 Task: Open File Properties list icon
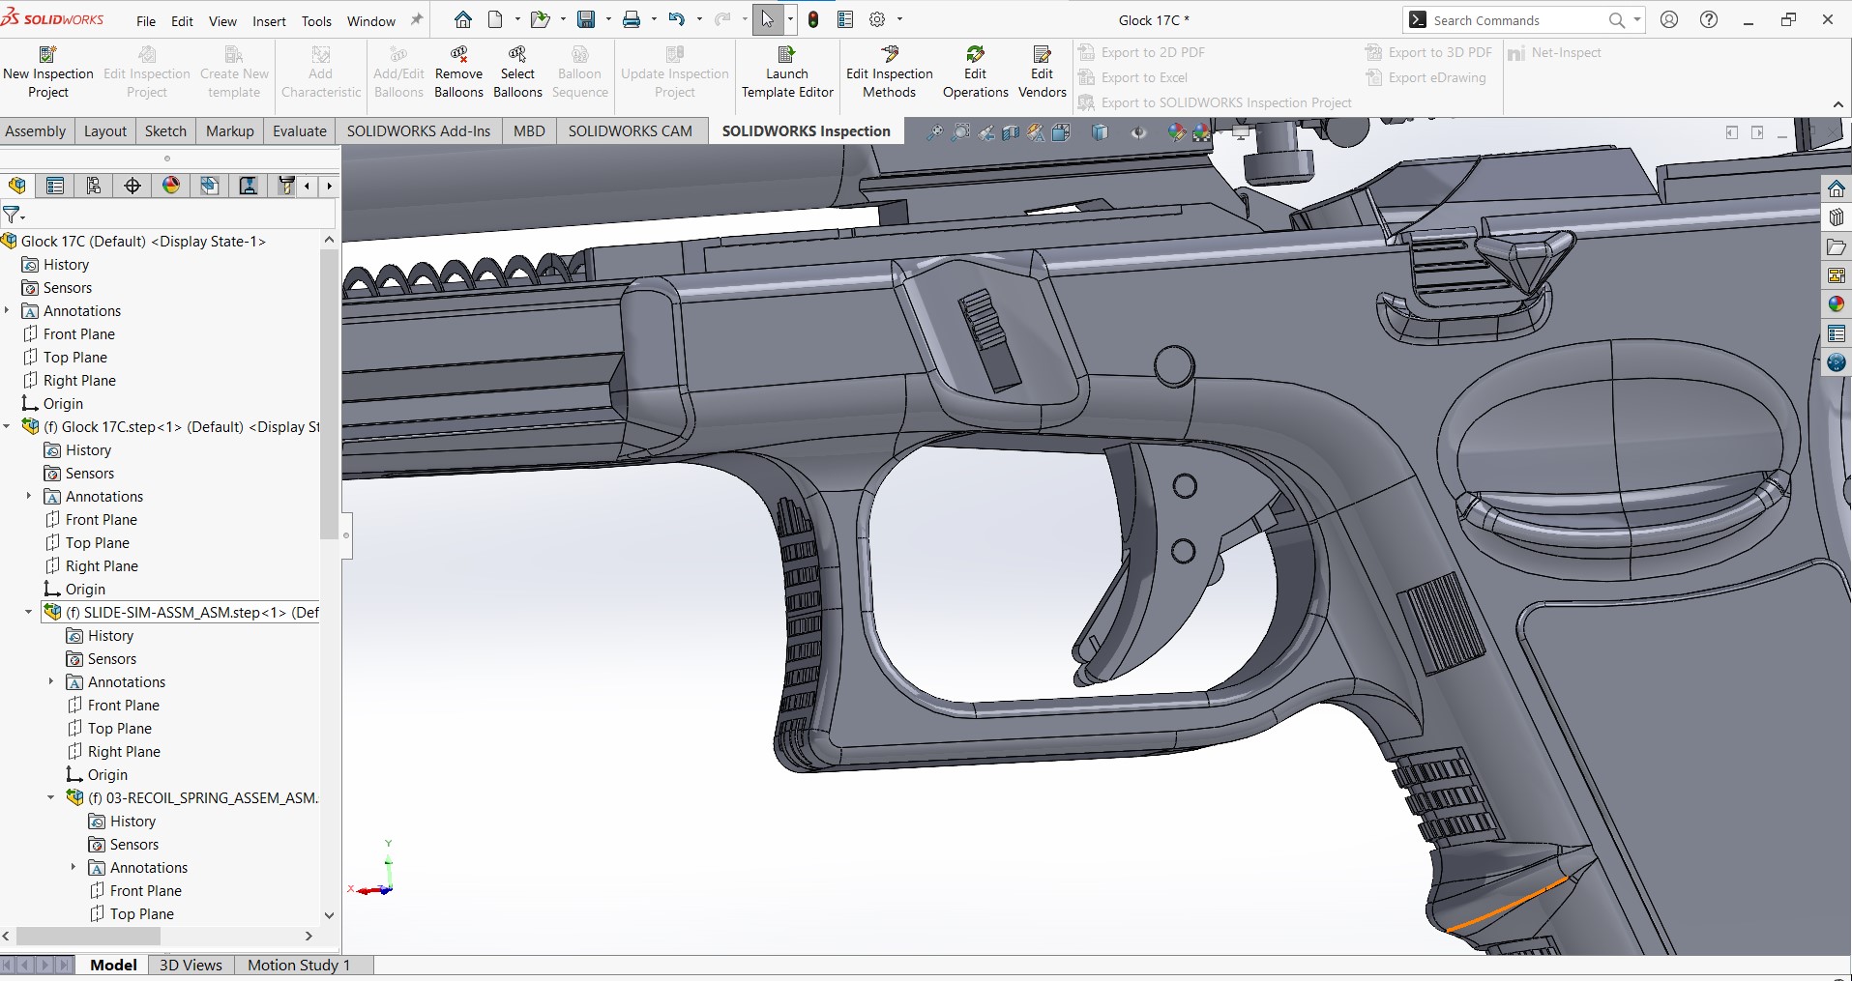(x=845, y=19)
